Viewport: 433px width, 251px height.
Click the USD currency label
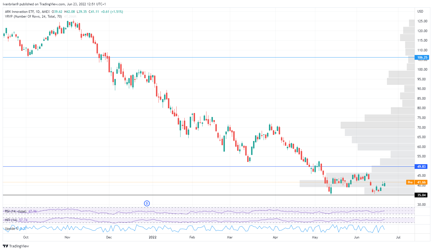[420, 11]
